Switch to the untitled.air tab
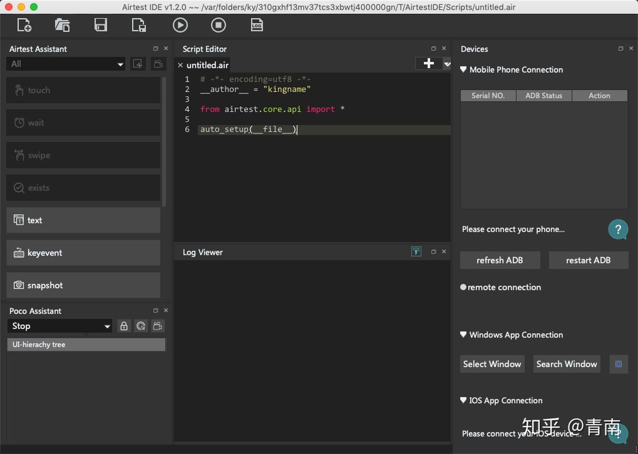Image resolution: width=638 pixels, height=454 pixels. click(x=207, y=65)
